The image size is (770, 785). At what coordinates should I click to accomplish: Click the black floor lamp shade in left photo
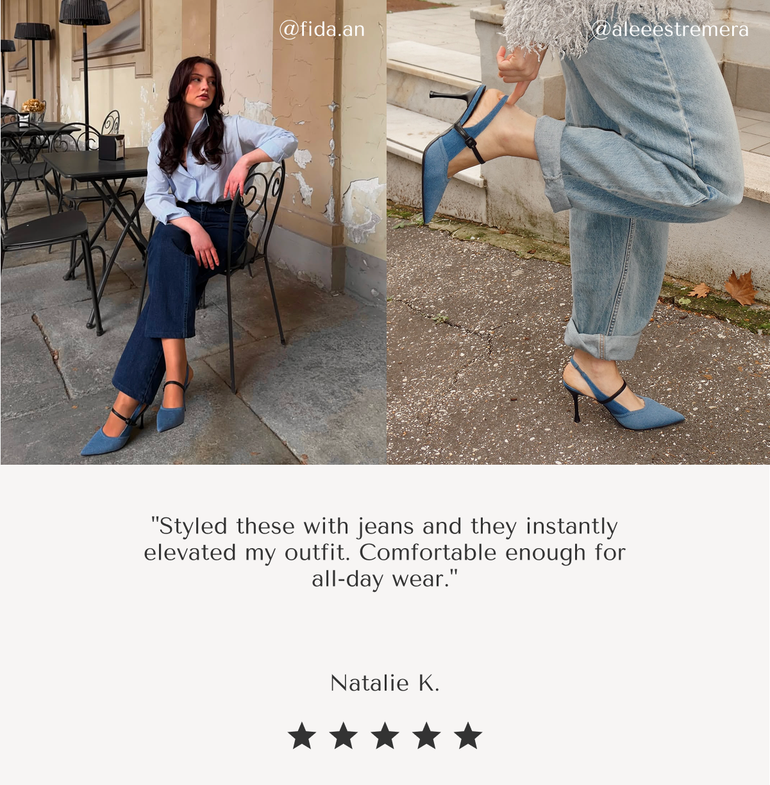85,12
